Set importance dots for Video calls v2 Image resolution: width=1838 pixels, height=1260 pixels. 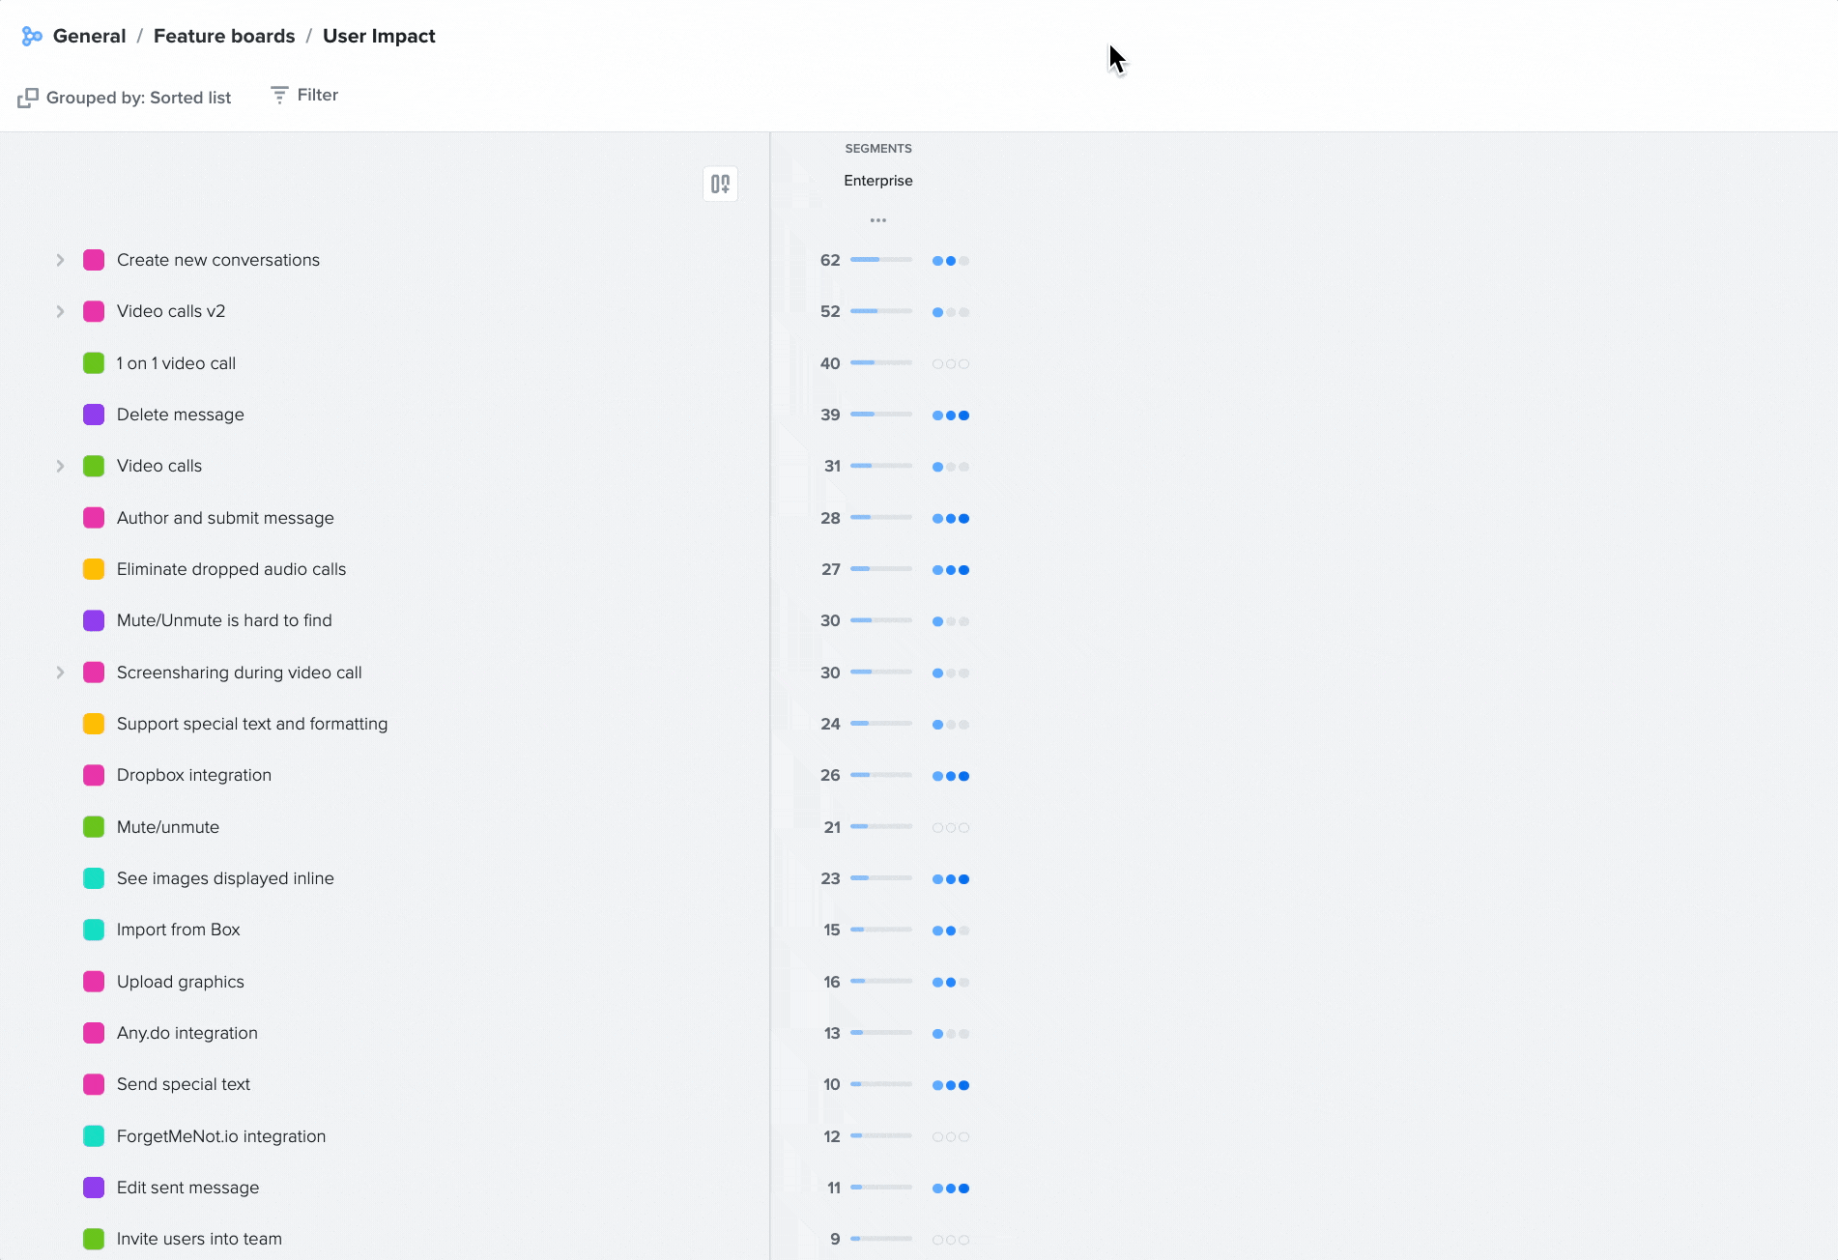pos(951,312)
